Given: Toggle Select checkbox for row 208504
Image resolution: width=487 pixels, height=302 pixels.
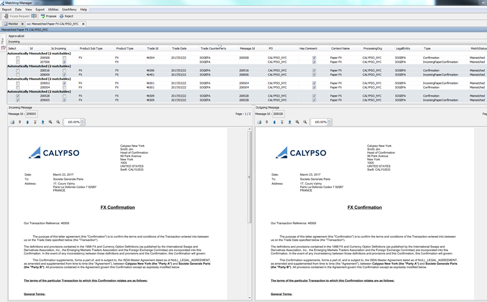Looking at the screenshot, I should click(x=18, y=88).
